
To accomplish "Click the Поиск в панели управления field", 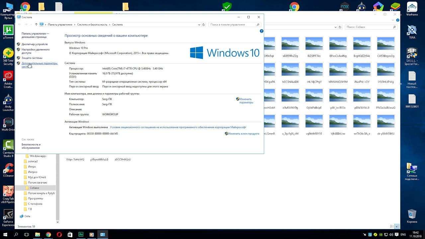I will pyautogui.click(x=232, y=25).
